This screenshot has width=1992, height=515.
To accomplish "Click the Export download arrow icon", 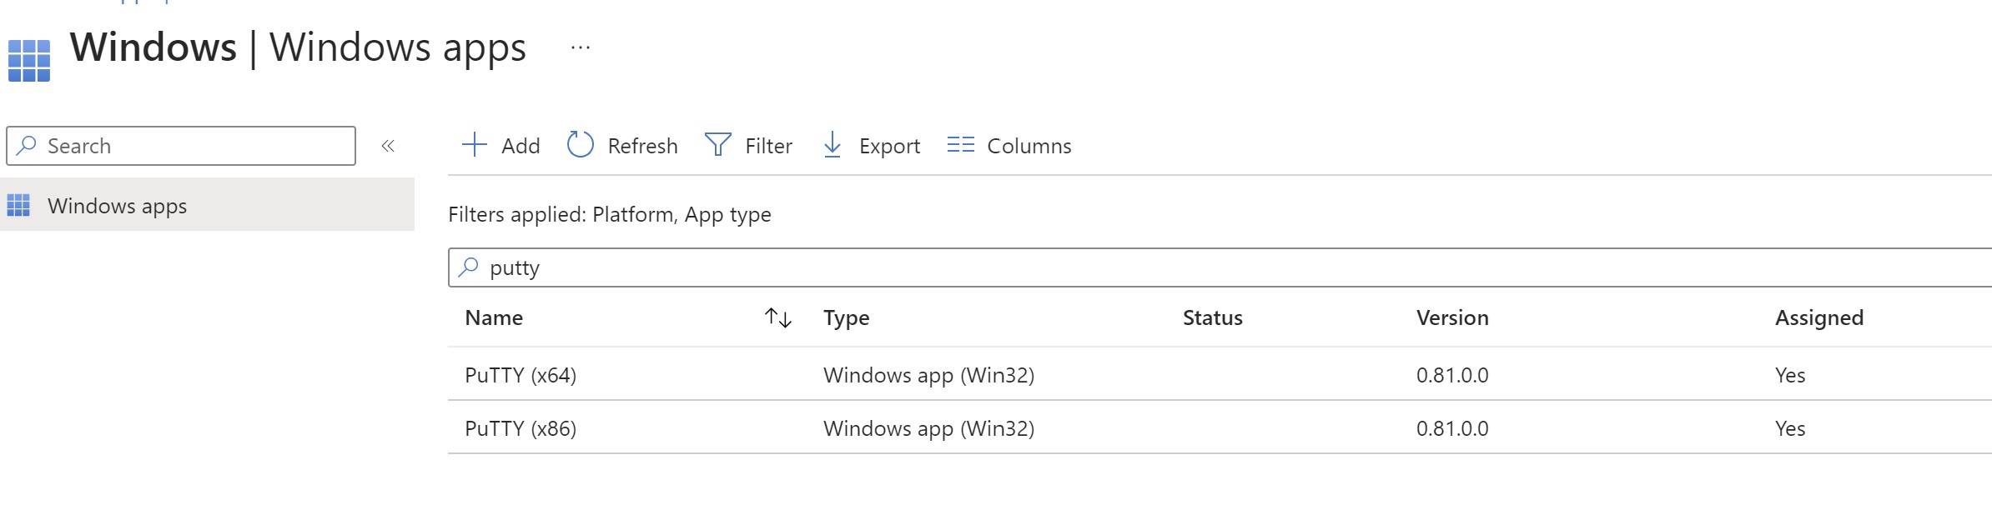I will coord(832,145).
